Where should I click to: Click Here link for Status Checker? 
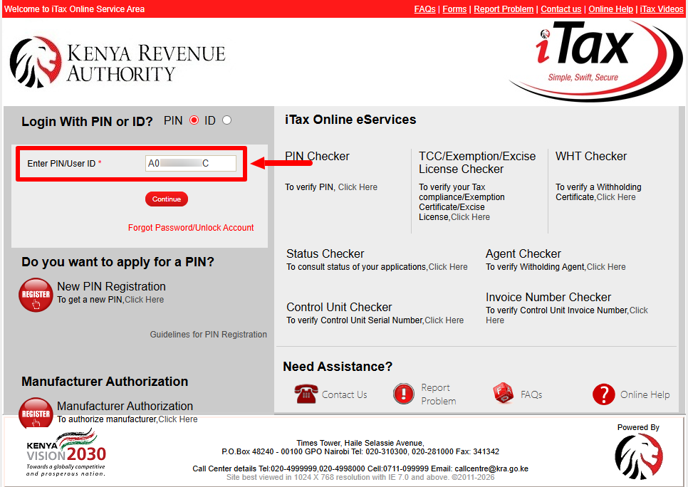[448, 267]
